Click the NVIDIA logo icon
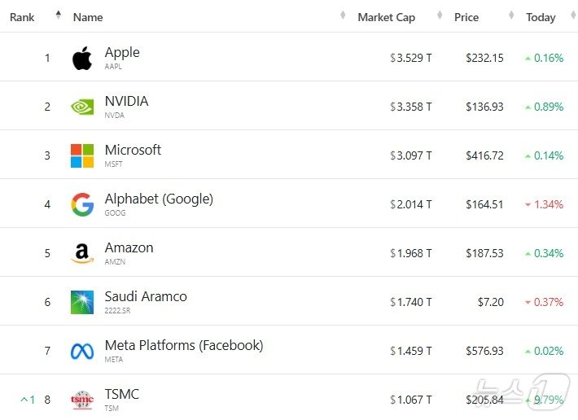 82,107
